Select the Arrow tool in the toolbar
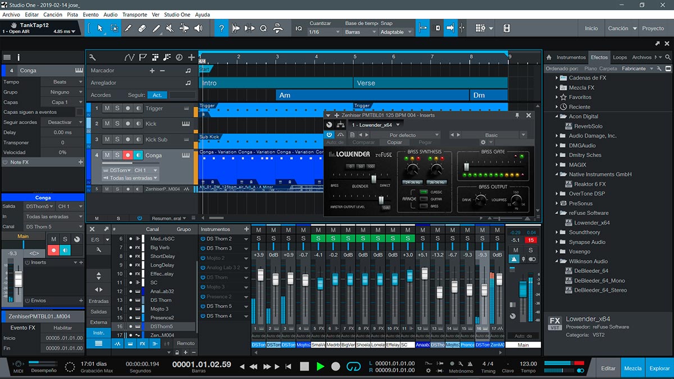 point(100,28)
